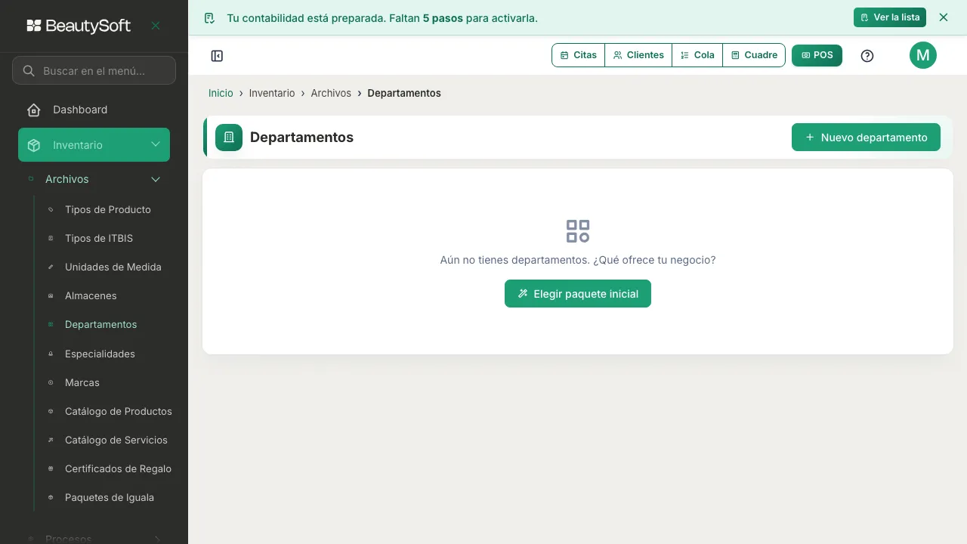Click the Inventario breadcrumb
Image resolution: width=967 pixels, height=544 pixels.
coord(272,93)
